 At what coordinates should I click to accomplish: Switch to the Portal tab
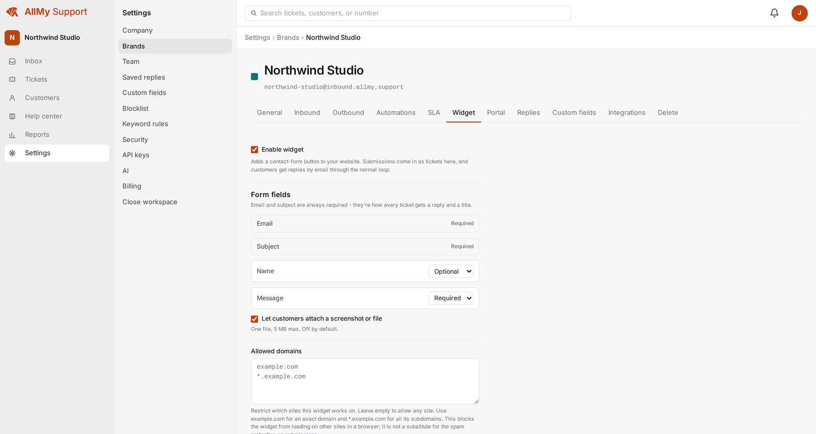[x=496, y=113]
